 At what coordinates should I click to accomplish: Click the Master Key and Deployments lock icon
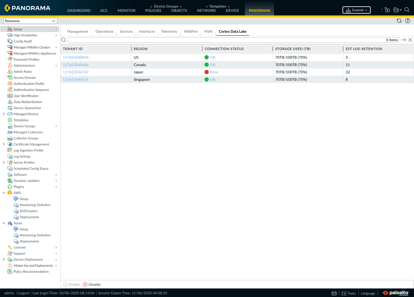10,265
